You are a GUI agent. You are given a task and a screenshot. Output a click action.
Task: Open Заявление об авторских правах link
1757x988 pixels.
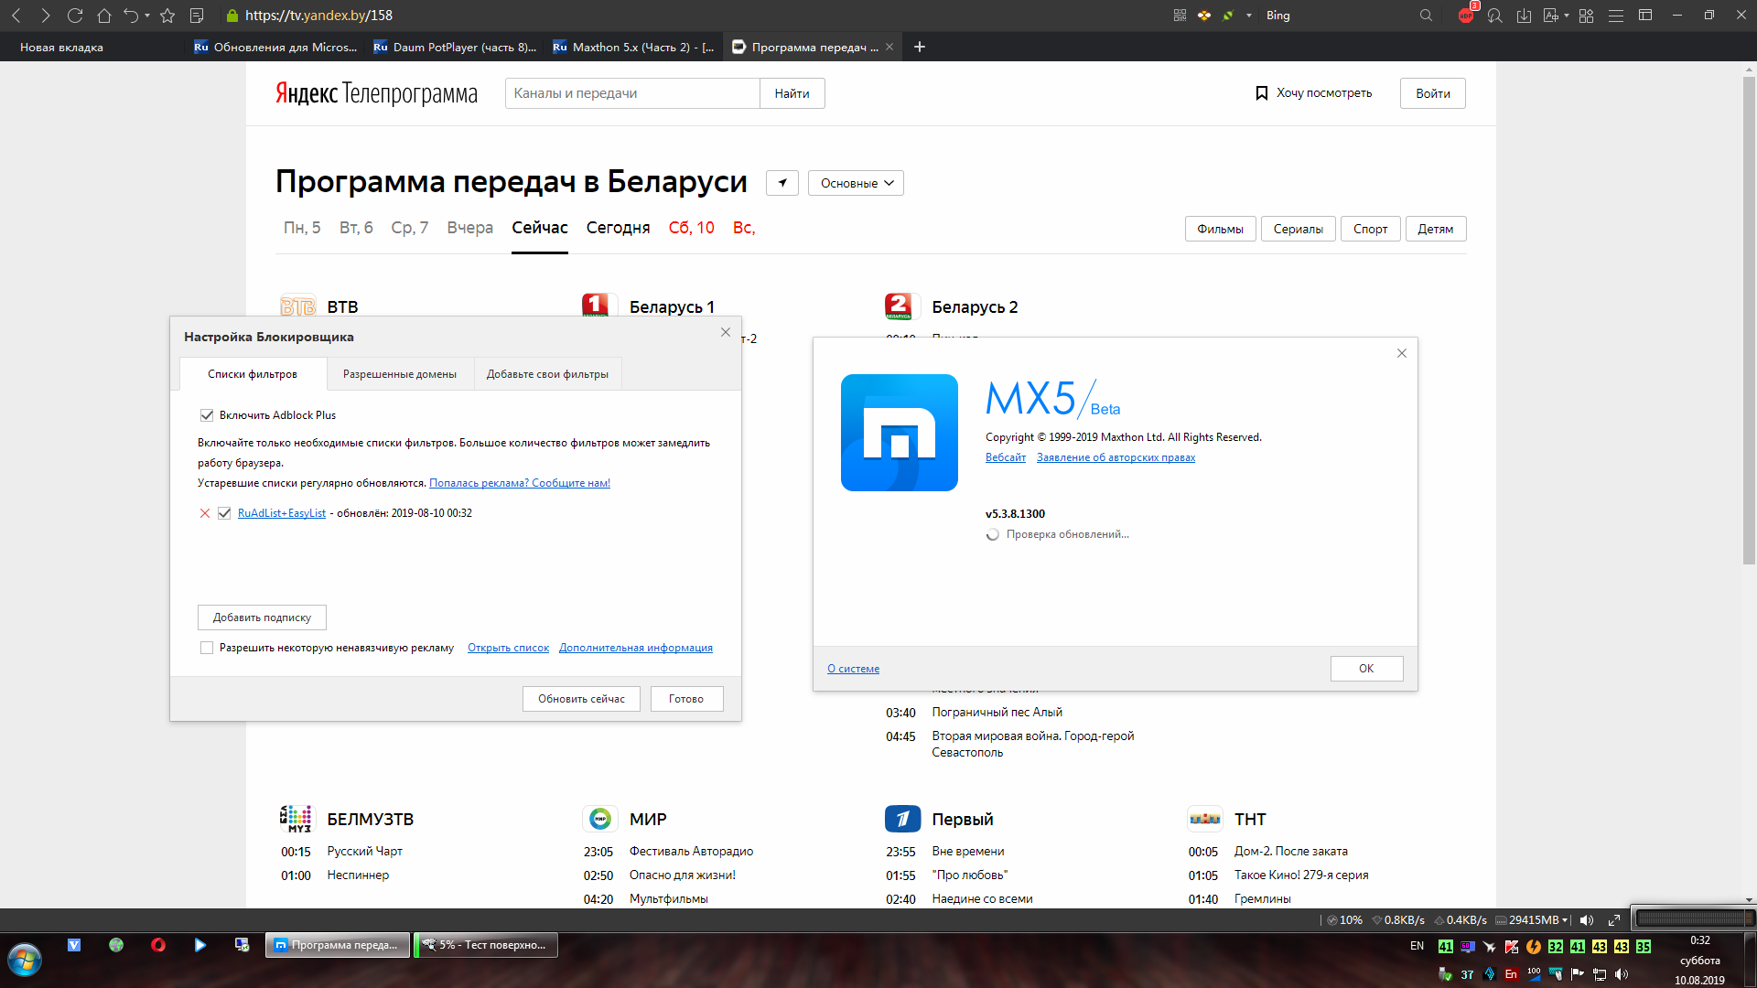point(1116,457)
